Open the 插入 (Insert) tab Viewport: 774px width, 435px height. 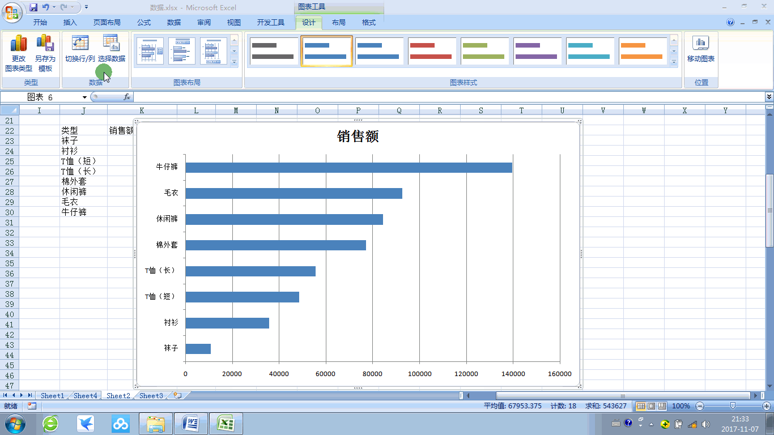(x=70, y=23)
